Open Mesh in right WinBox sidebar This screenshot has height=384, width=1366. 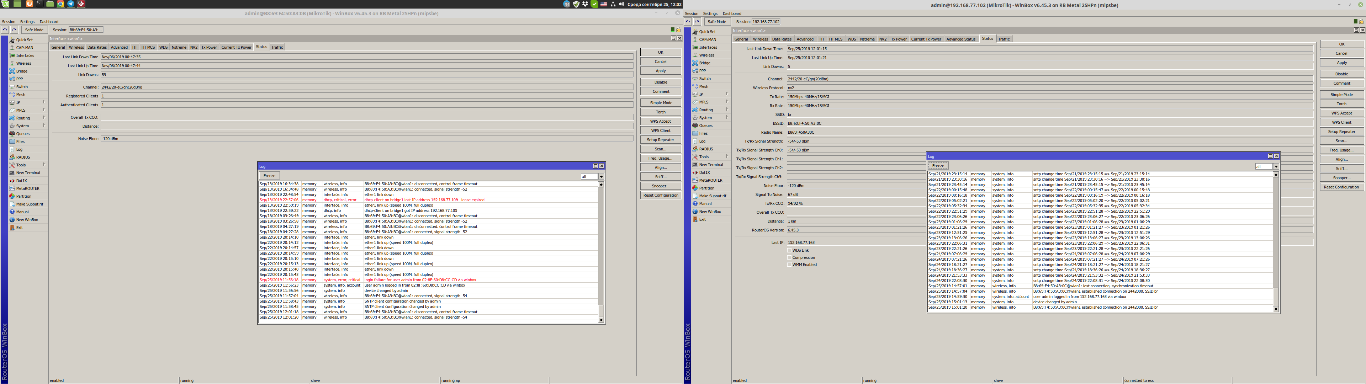pyautogui.click(x=704, y=86)
